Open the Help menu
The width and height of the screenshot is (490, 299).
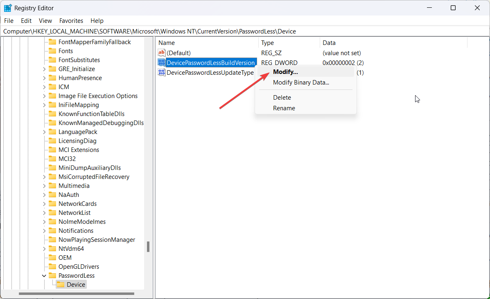coord(97,20)
